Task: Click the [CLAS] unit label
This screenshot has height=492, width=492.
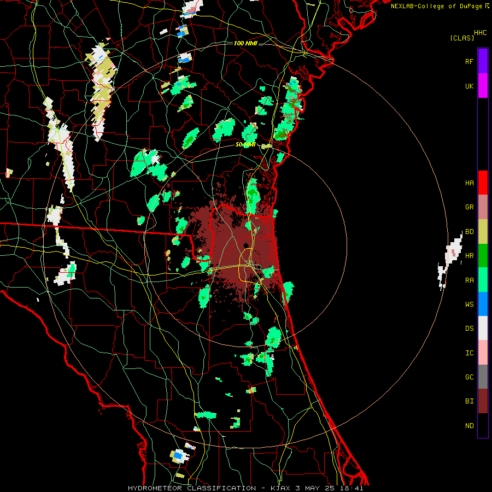Action: click(461, 38)
